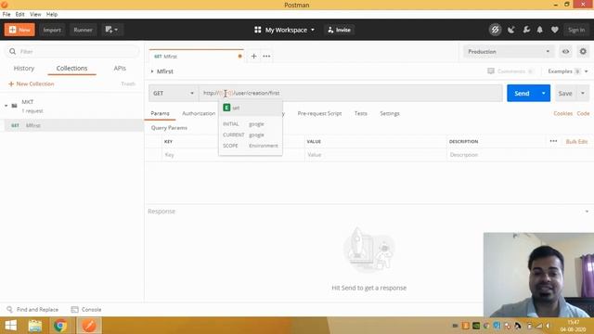Click the Invite button

339,30
